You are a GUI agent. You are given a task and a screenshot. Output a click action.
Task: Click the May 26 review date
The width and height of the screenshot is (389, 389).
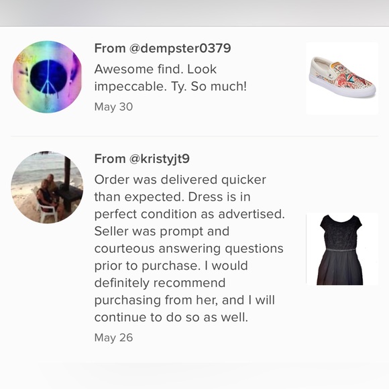coord(113,337)
